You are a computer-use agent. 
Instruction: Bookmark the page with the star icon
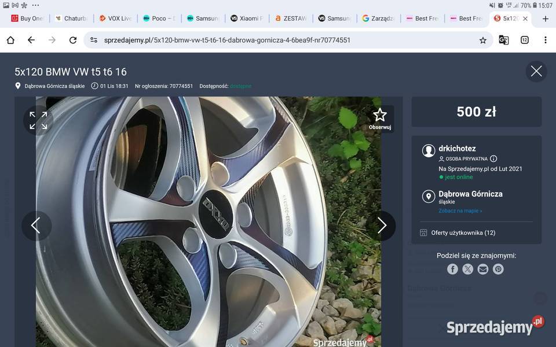[483, 40]
